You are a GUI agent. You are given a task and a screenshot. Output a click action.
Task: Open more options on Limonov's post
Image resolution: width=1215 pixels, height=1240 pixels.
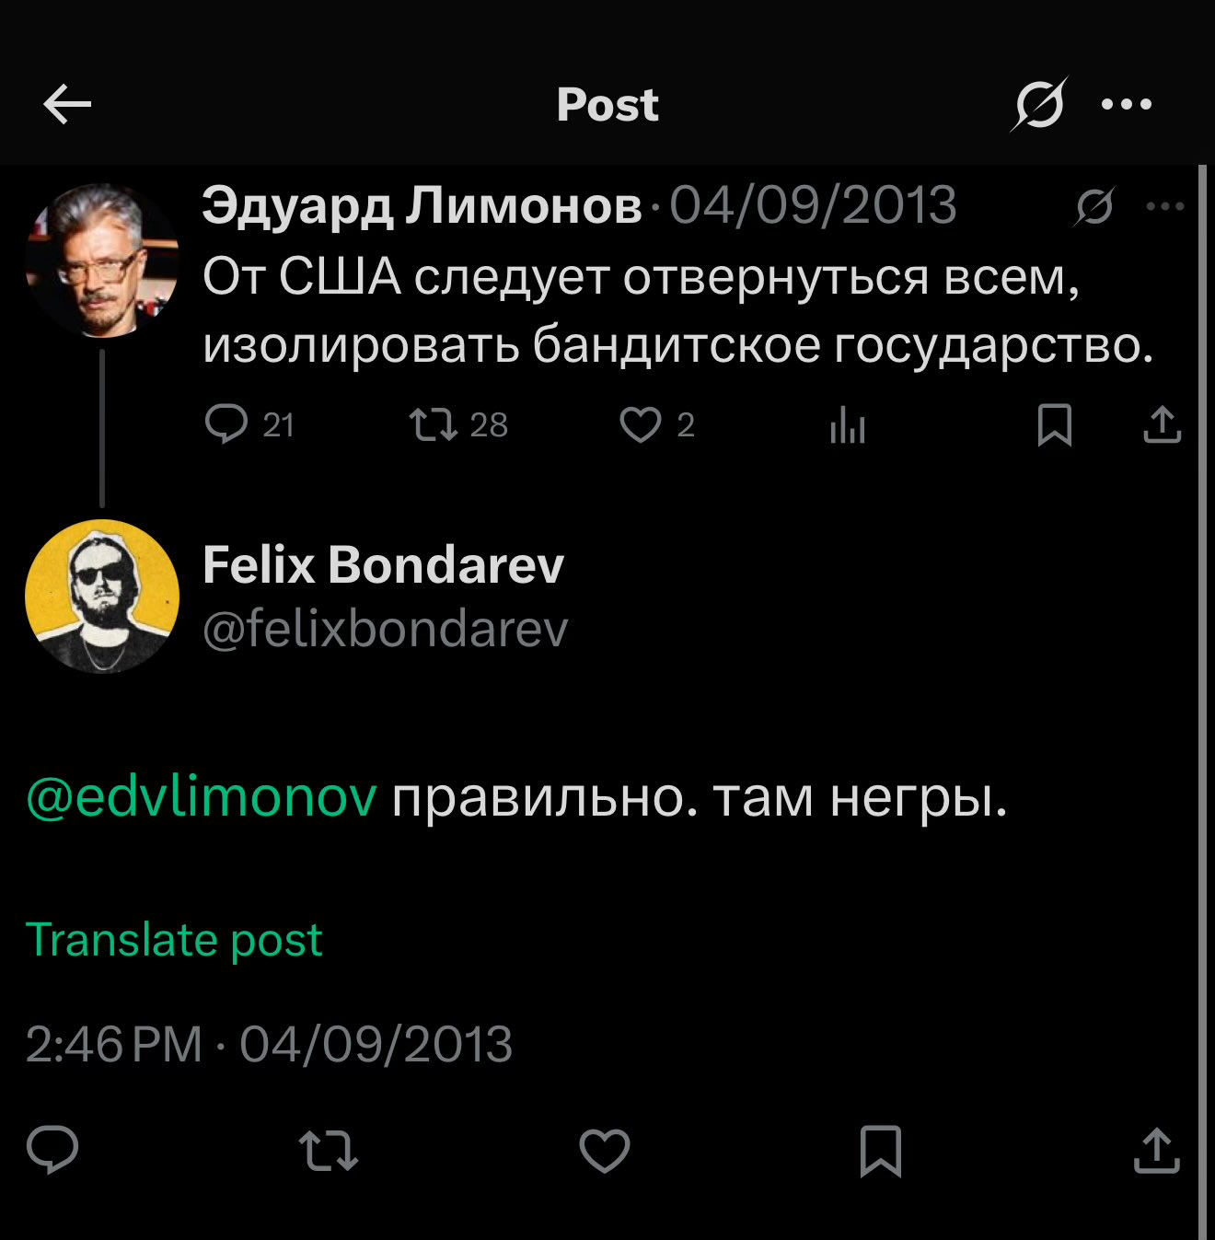[x=1164, y=206]
